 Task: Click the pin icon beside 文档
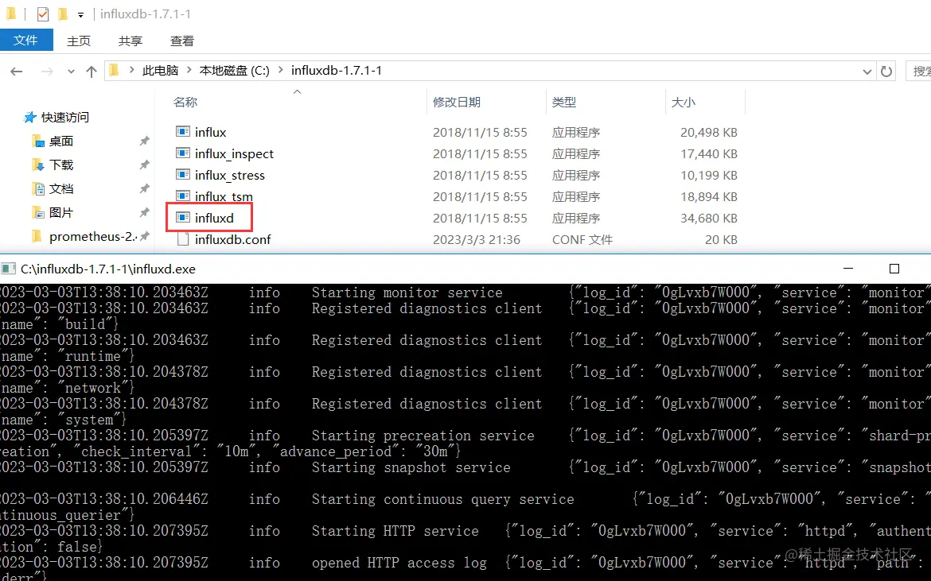(144, 188)
